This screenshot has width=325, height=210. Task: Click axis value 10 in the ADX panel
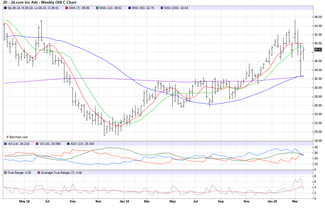[316, 164]
